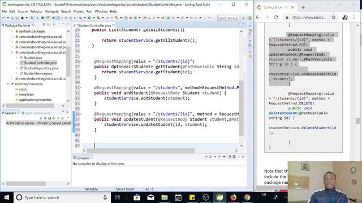Image resolution: width=362 pixels, height=203 pixels.
Task: Toggle the highlighted Mark Occurrences toolbar button
Action: tap(58, 18)
